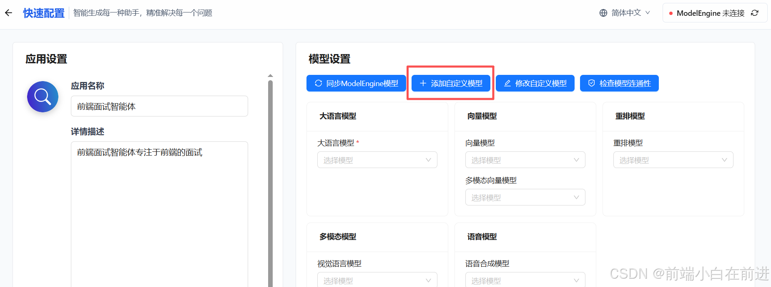771x287 pixels.
Task: Open the 多模态向量模型 select dropdown
Action: click(525, 197)
